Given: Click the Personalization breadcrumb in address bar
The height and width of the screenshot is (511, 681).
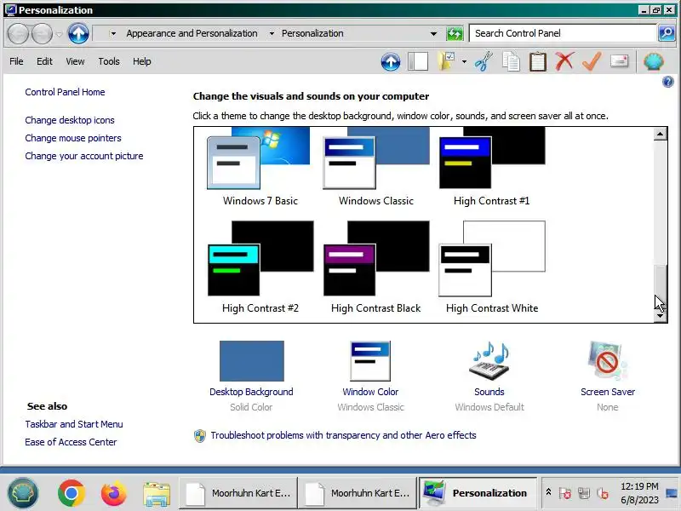Looking at the screenshot, I should tap(312, 33).
